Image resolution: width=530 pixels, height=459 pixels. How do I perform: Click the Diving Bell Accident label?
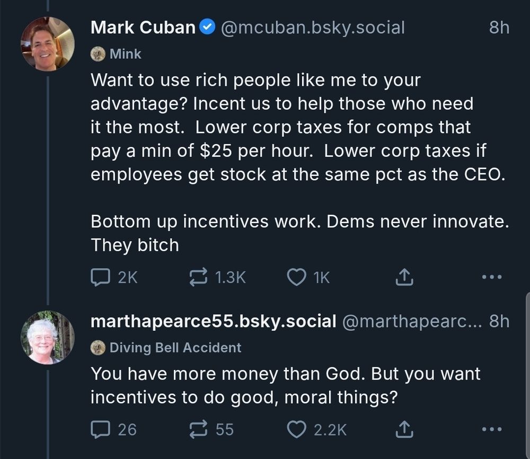tap(175, 348)
